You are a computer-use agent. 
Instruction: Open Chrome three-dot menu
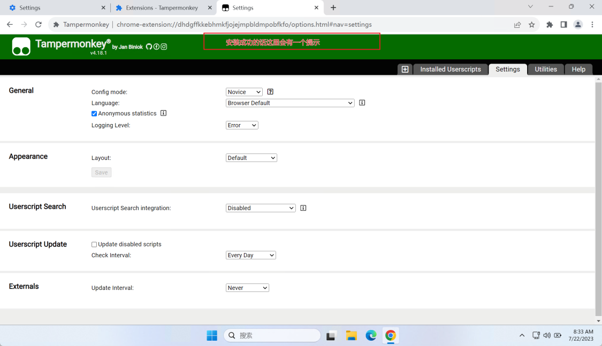pyautogui.click(x=592, y=25)
